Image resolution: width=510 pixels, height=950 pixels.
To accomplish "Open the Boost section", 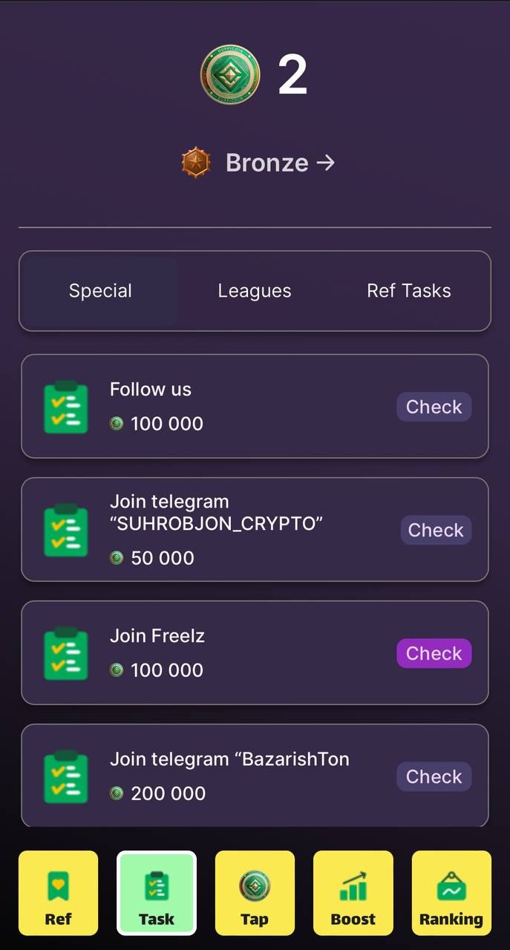I will (x=353, y=892).
